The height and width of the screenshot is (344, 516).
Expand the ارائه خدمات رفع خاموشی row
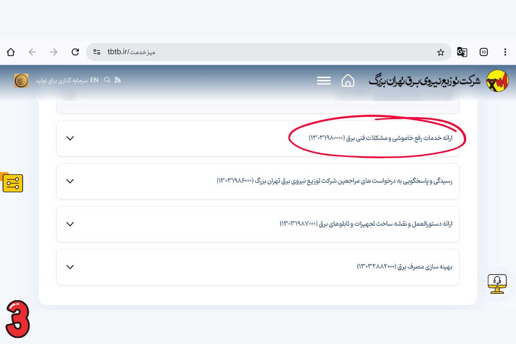click(x=70, y=138)
